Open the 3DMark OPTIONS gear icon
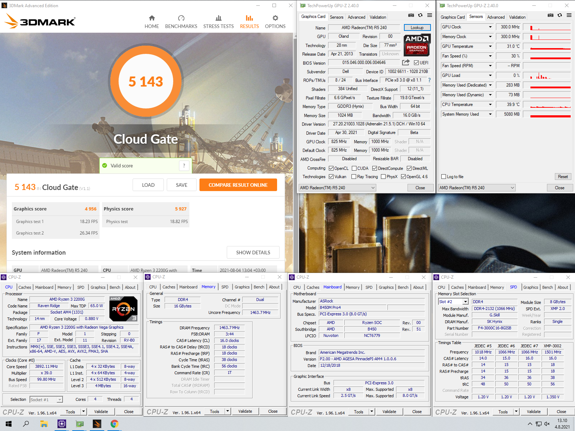 (275, 18)
